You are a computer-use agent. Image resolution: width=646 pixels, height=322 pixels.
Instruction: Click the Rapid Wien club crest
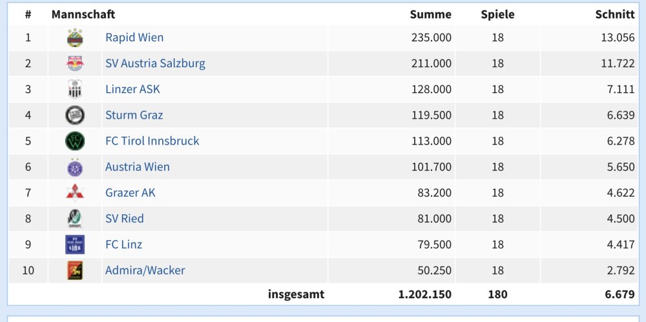tap(75, 38)
